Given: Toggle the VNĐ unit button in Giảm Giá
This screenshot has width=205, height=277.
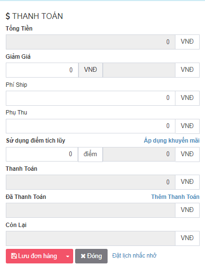Looking at the screenshot, I should pyautogui.click(x=91, y=70).
